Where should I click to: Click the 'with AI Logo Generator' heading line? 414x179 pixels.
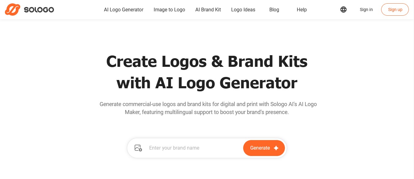pos(207,83)
